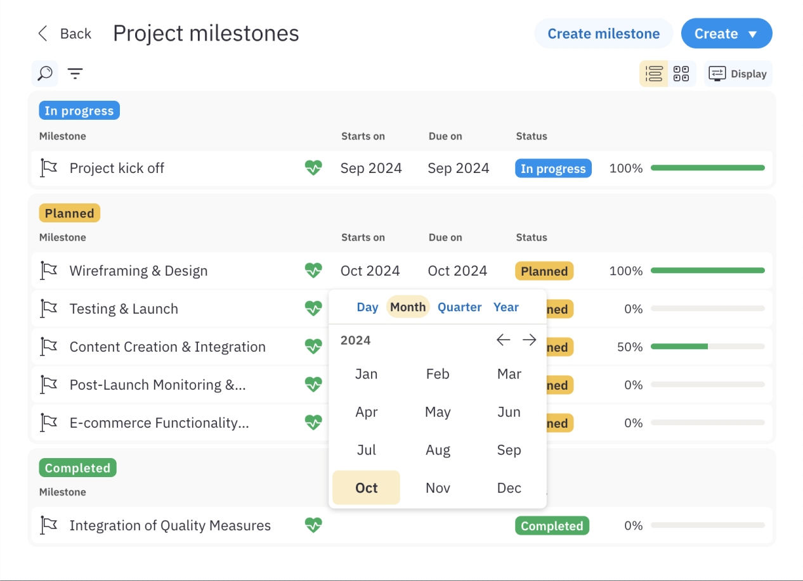Select Nov in the month picker

pyautogui.click(x=438, y=488)
